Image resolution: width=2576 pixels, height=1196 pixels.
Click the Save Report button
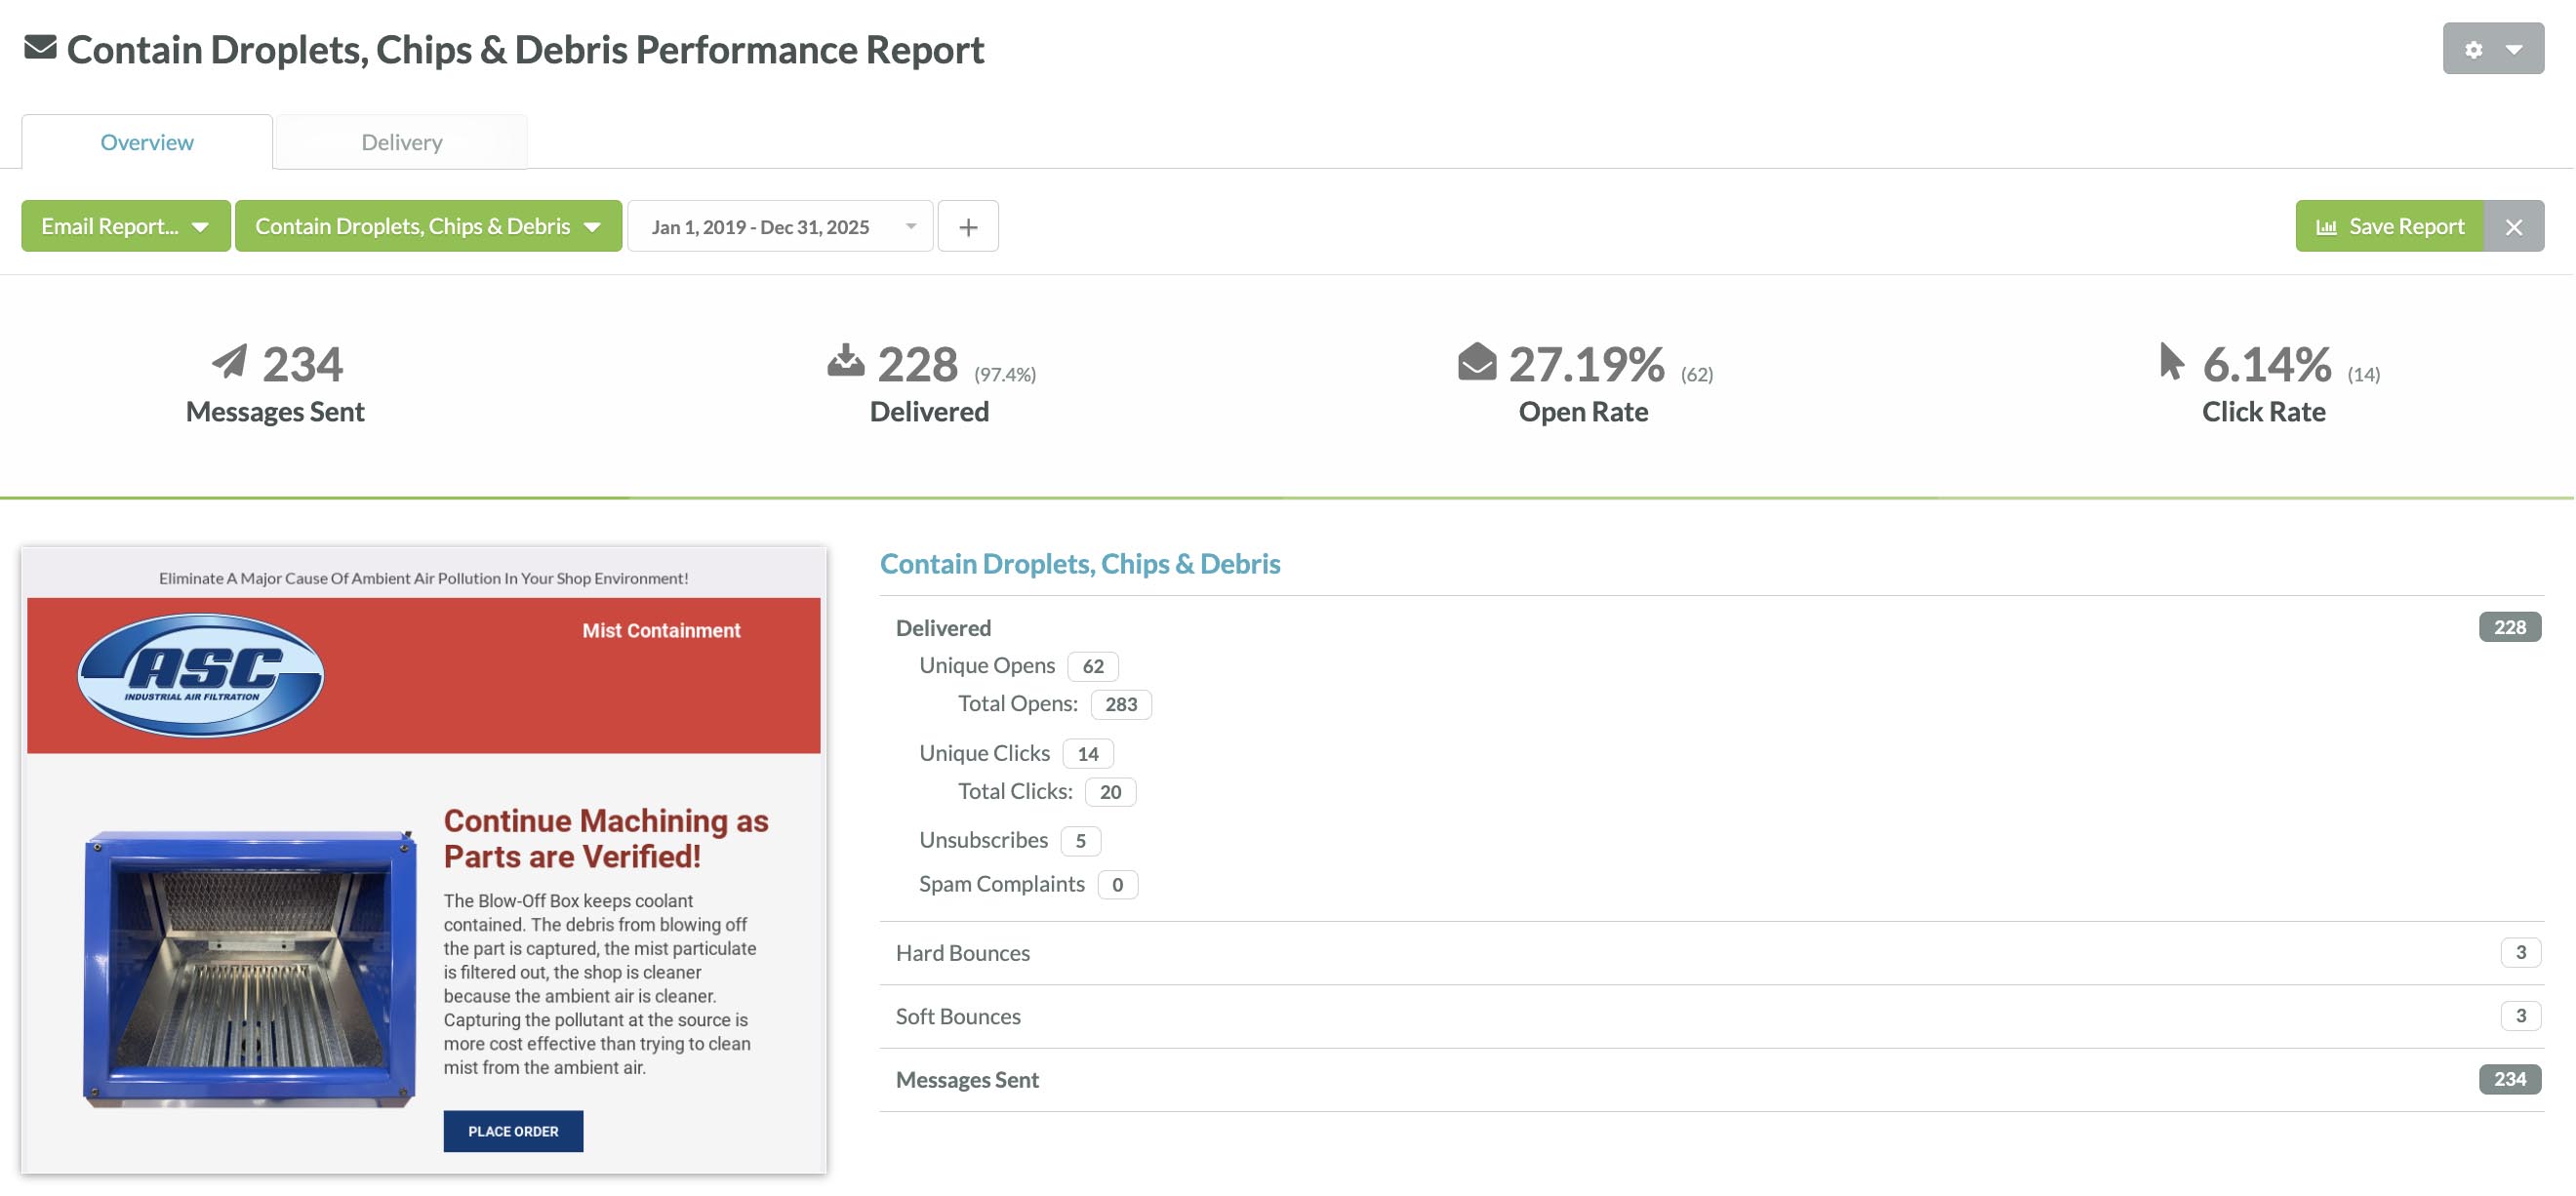tap(2388, 225)
